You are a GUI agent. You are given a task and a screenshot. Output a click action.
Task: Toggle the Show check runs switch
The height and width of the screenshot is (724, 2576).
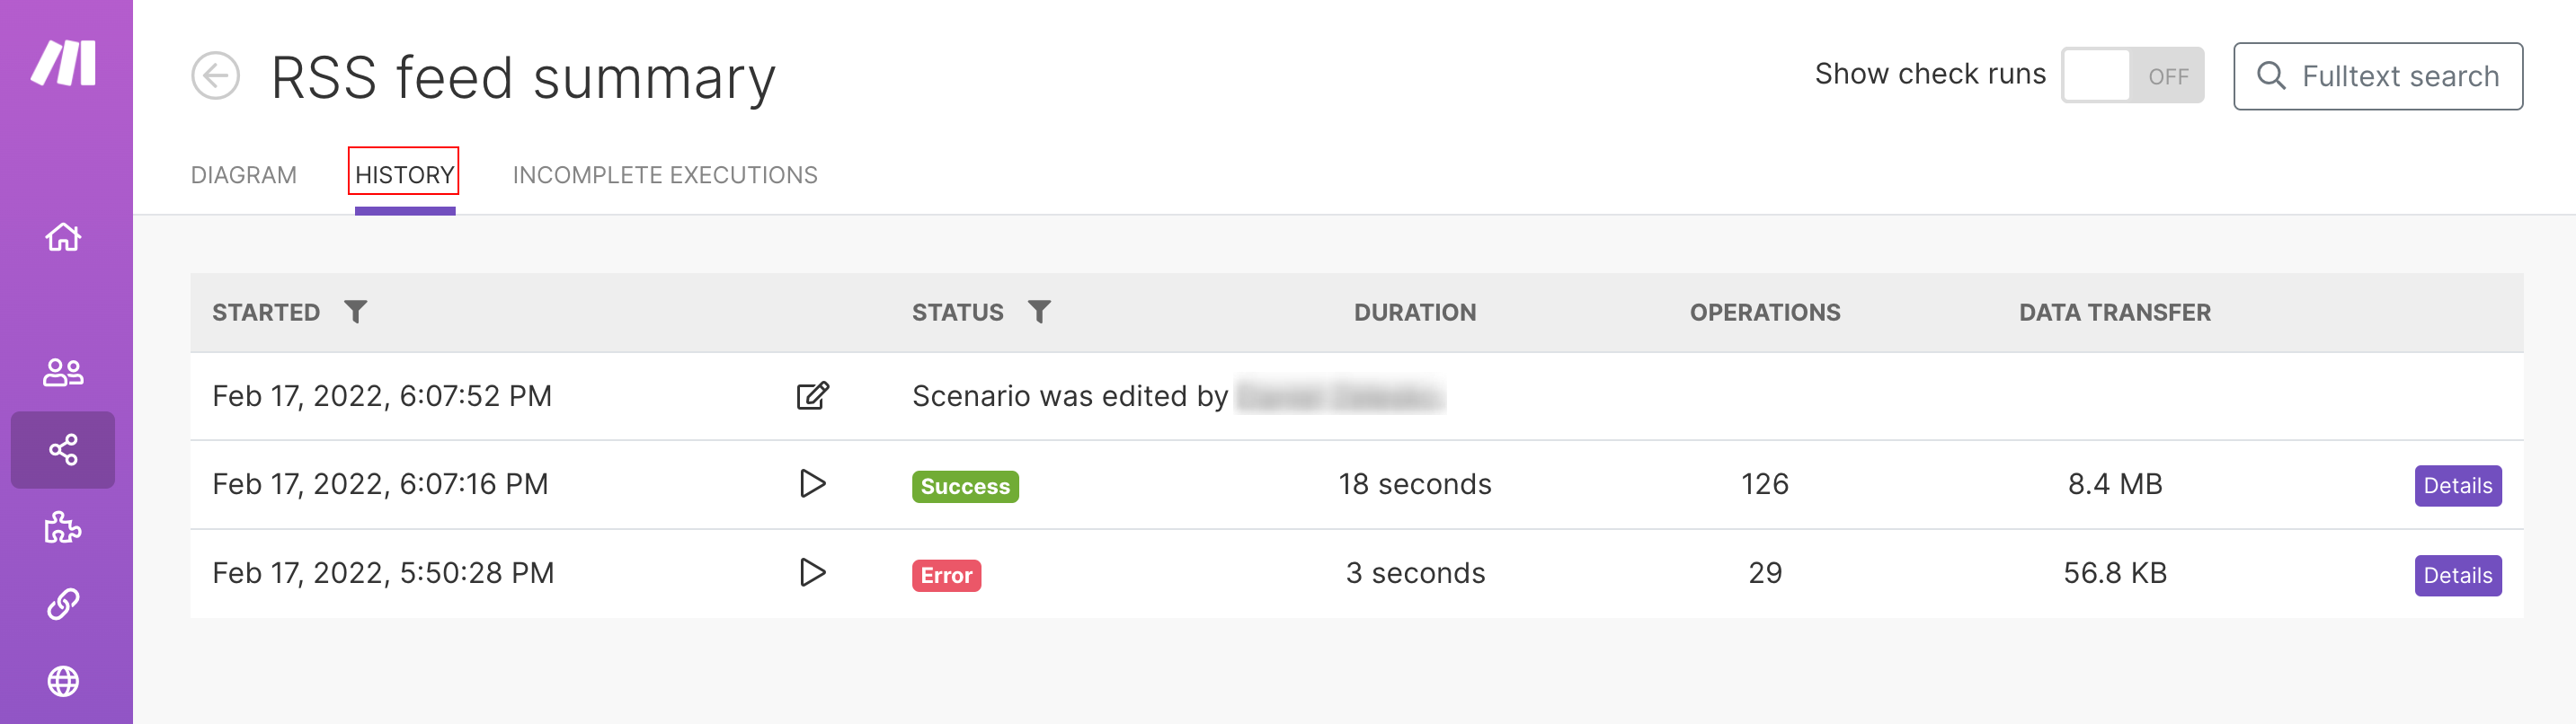pyautogui.click(x=2132, y=75)
